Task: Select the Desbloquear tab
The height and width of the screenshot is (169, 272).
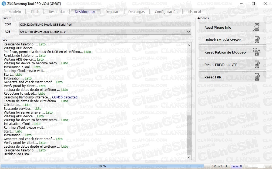Action: click(85, 11)
